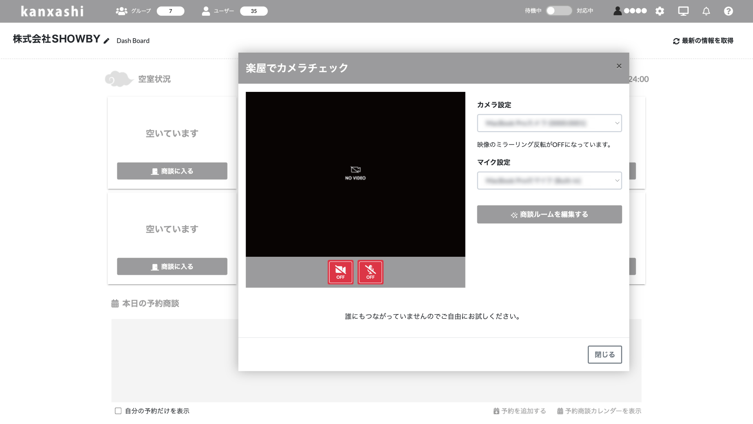753x424 pixels.
Task: Check 自分の予約だけを表示 checkbox
Action: 118,411
